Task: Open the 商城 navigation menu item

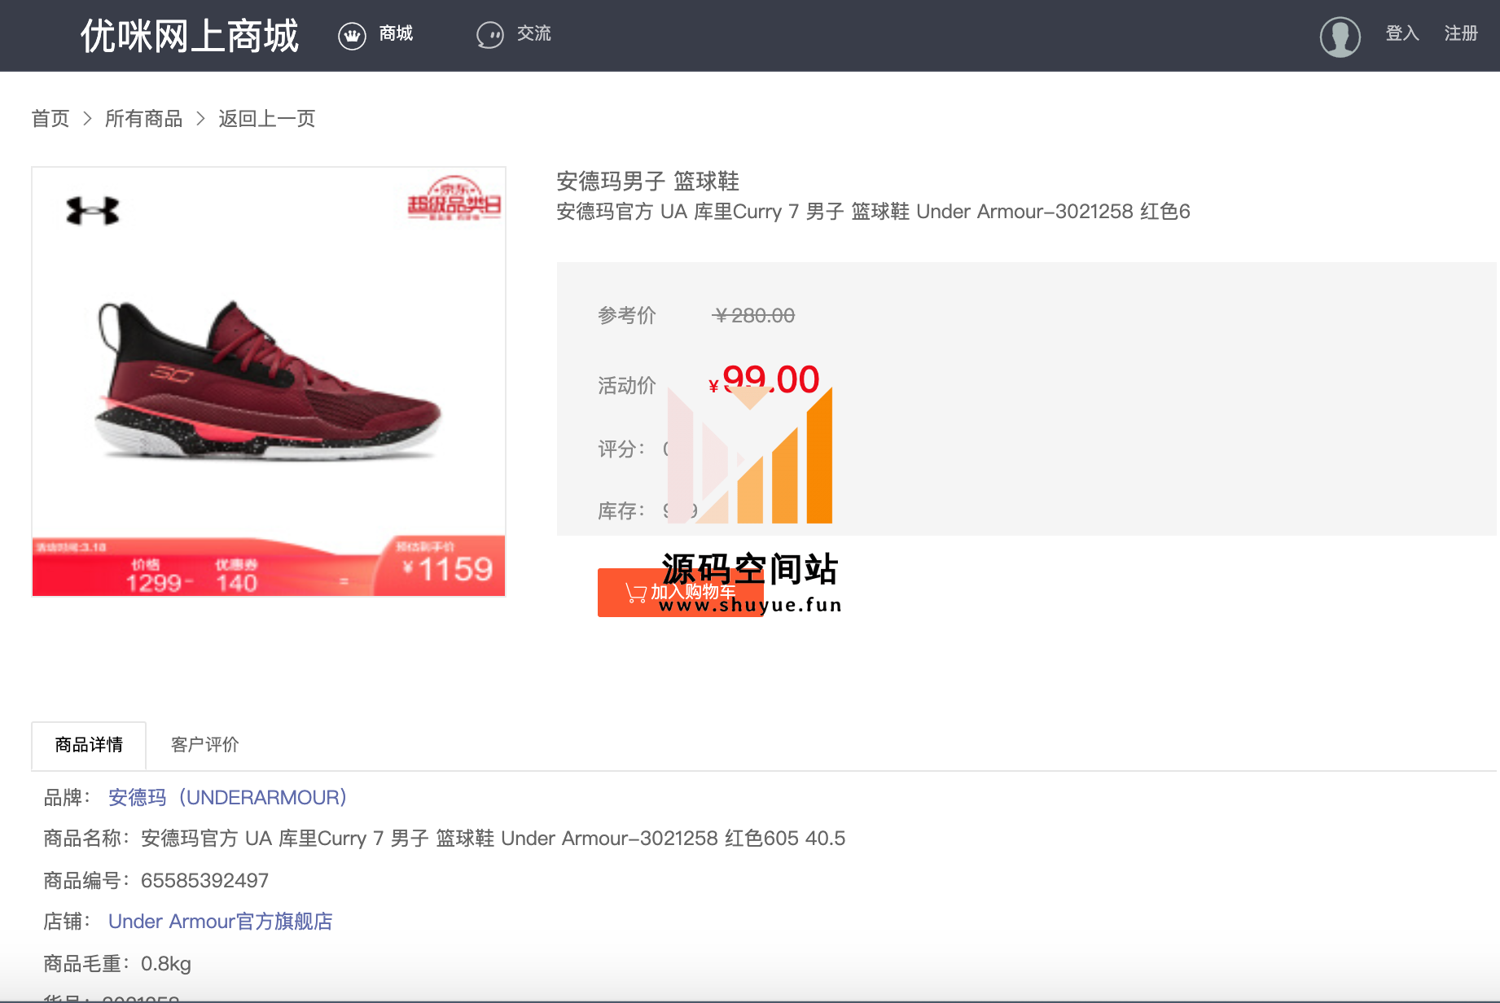Action: point(396,33)
